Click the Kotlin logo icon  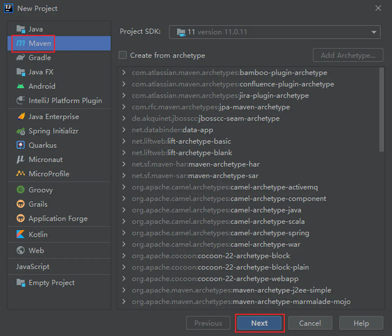21,234
